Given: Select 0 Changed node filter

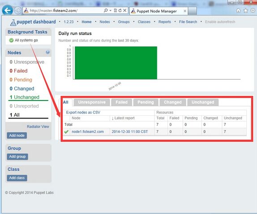Looking at the screenshot, I should (x=22, y=88).
